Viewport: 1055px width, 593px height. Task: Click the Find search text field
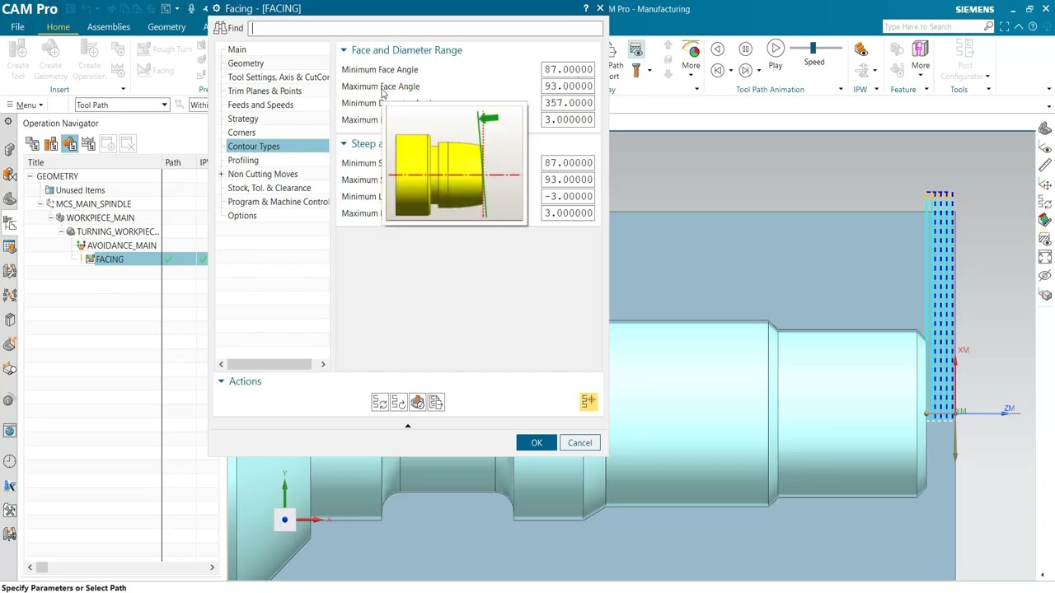[426, 28]
